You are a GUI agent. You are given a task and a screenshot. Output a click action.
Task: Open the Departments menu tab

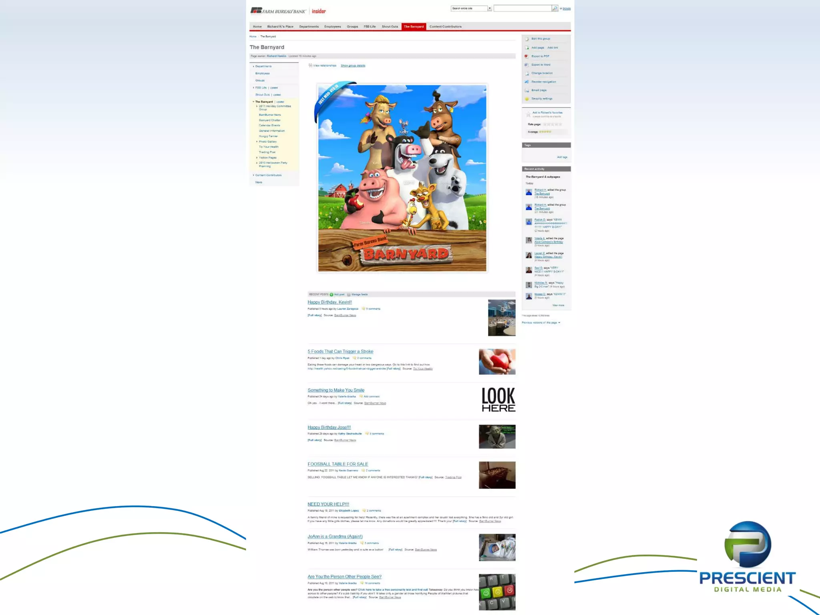pos(309,27)
